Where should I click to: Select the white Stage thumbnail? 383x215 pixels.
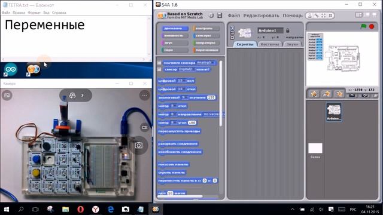click(315, 148)
